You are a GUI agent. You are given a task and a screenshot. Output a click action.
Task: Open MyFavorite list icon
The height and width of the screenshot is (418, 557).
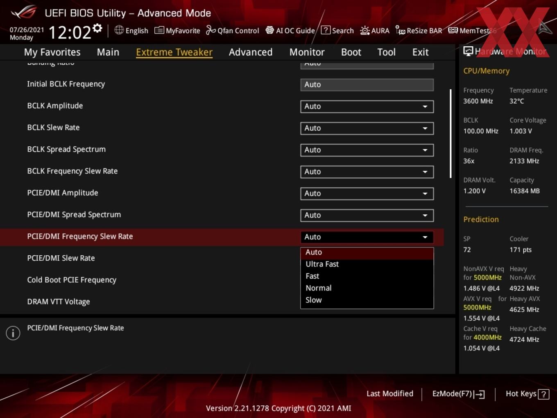159,30
